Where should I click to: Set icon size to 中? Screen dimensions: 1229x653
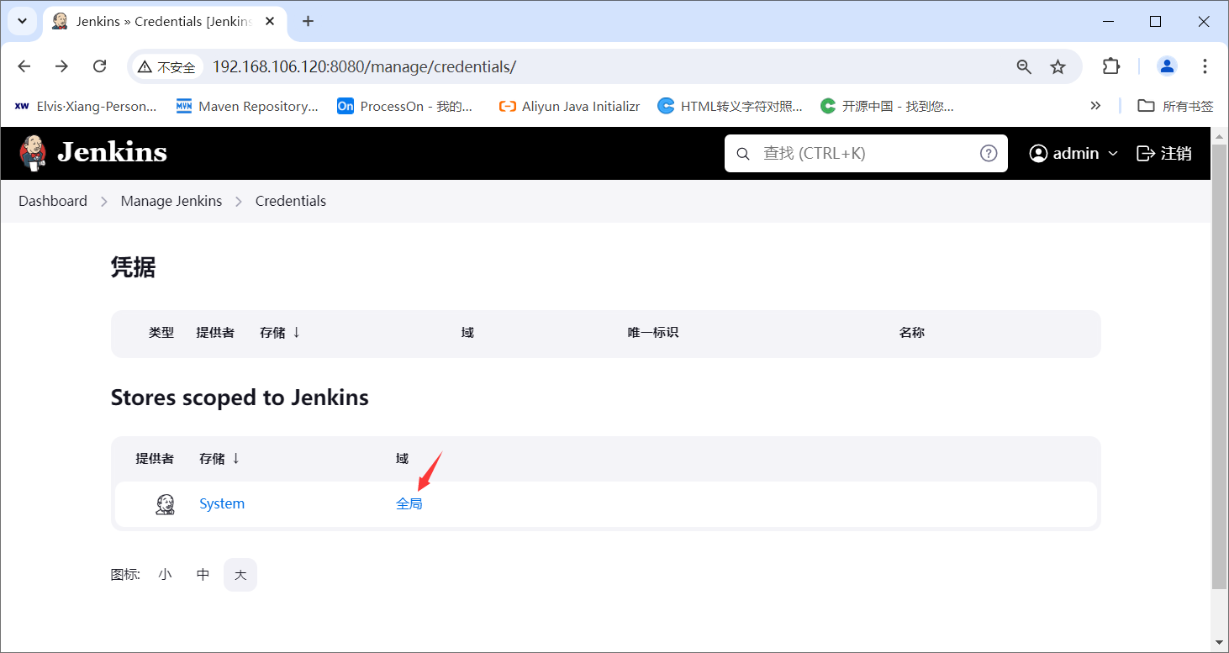pos(203,575)
